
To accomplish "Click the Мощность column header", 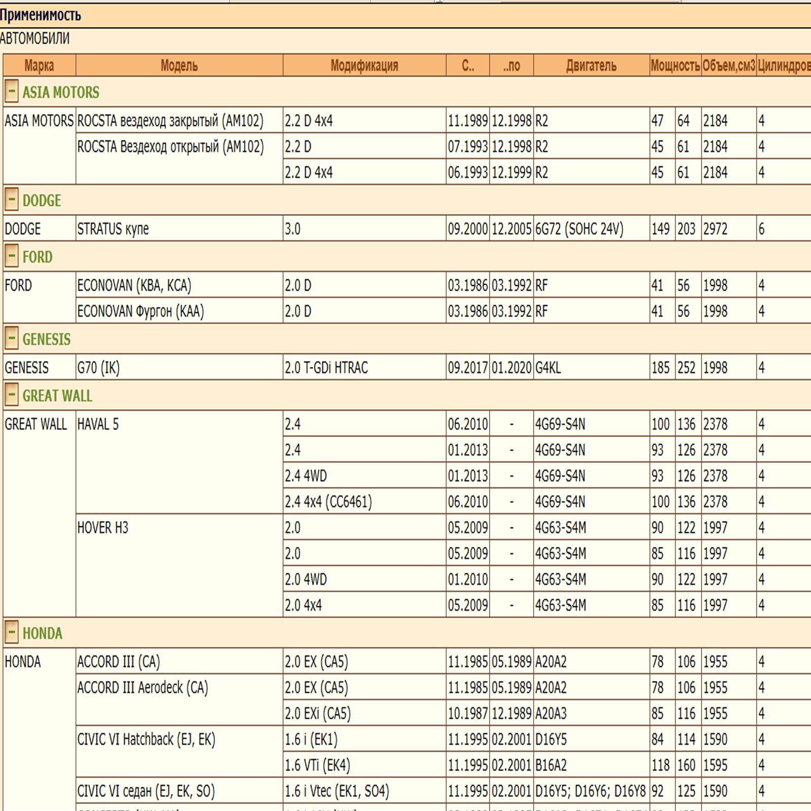I will click(675, 65).
